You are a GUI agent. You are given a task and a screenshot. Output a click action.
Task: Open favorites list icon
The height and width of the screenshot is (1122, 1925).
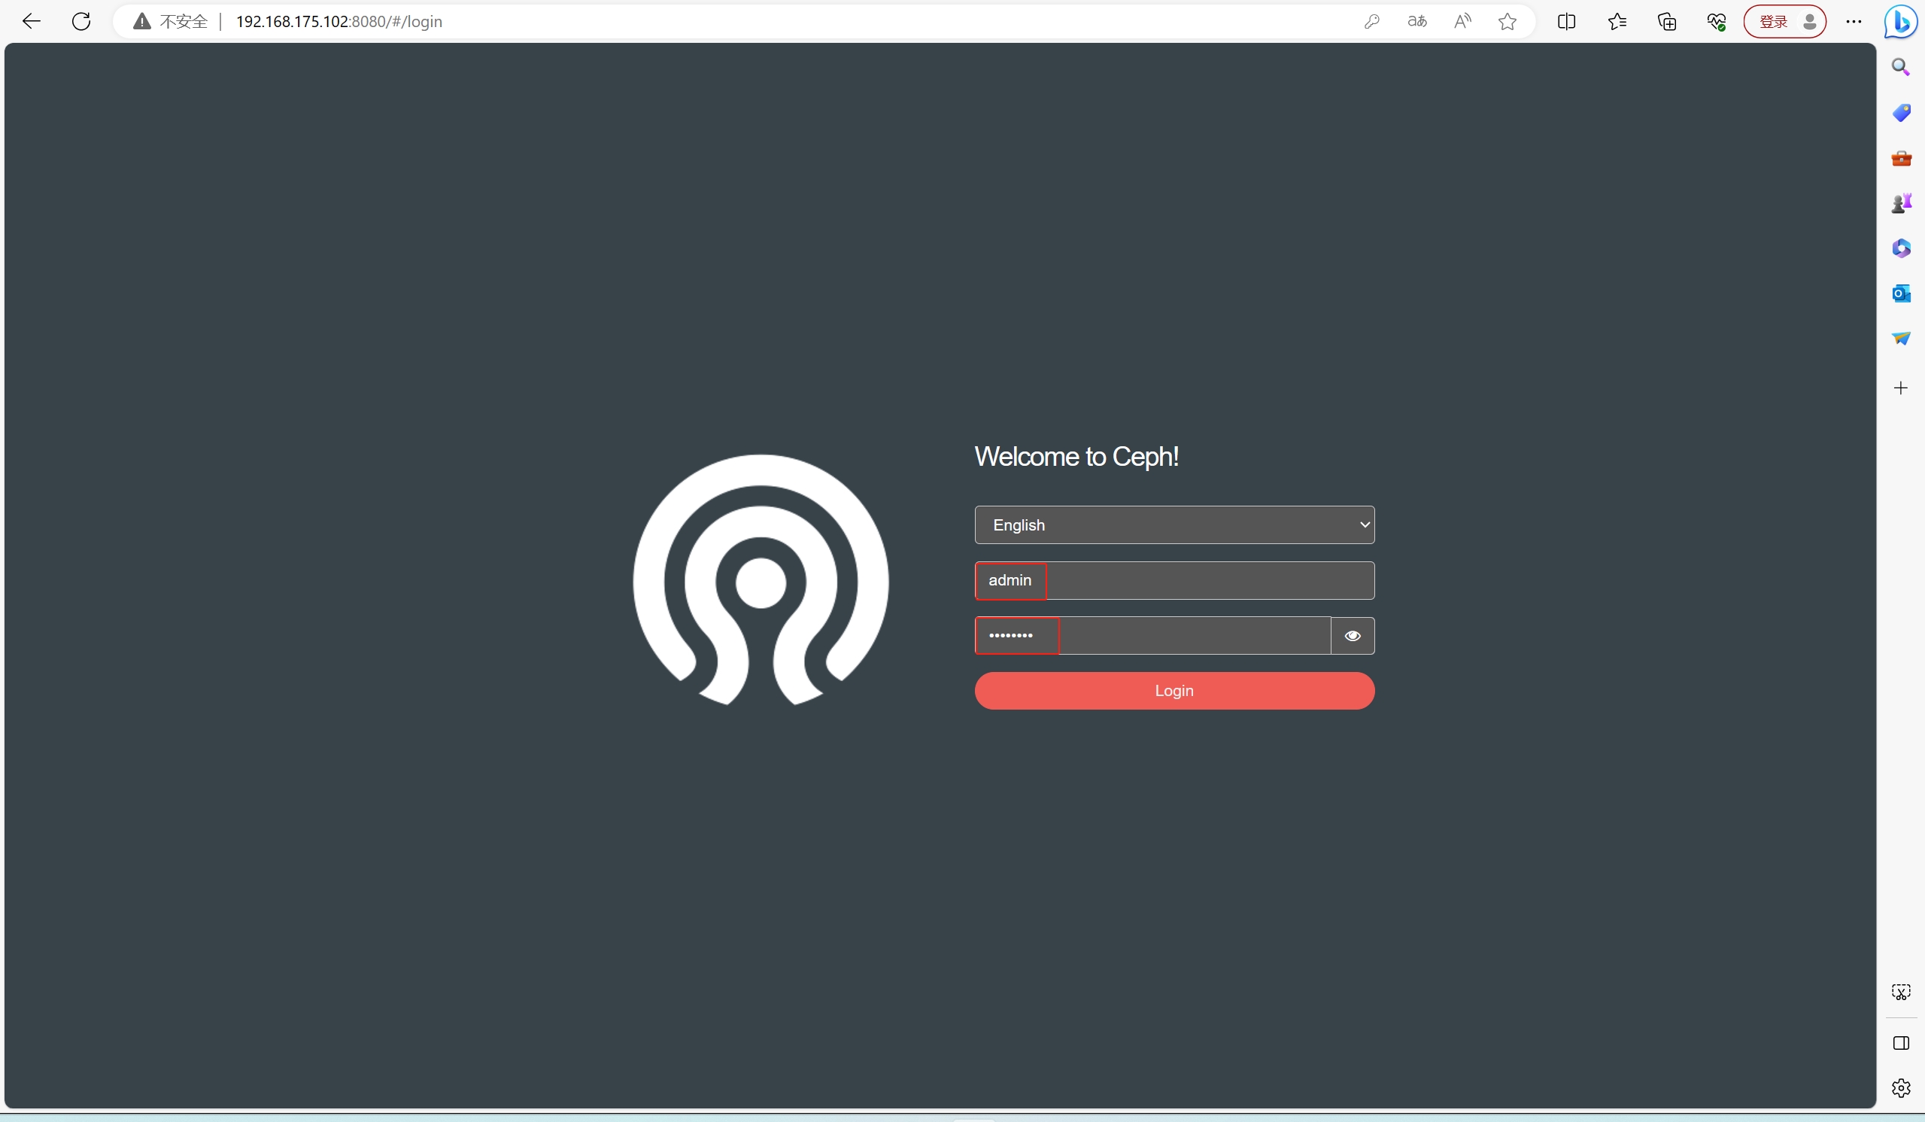[x=1617, y=21]
